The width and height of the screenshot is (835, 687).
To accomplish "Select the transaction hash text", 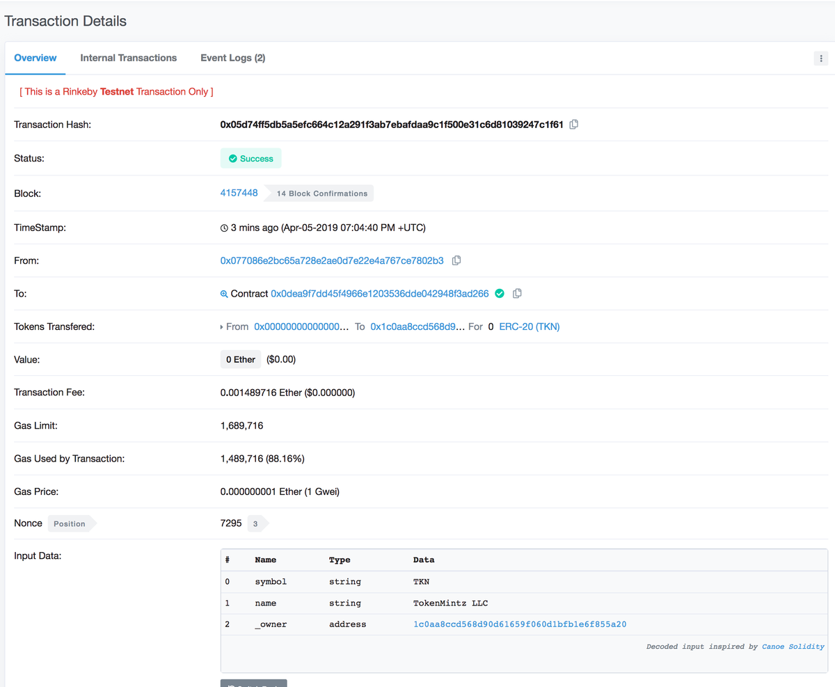I will pyautogui.click(x=392, y=125).
